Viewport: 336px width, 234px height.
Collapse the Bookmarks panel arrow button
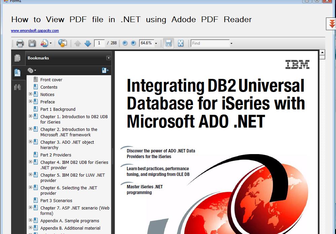tap(108, 58)
